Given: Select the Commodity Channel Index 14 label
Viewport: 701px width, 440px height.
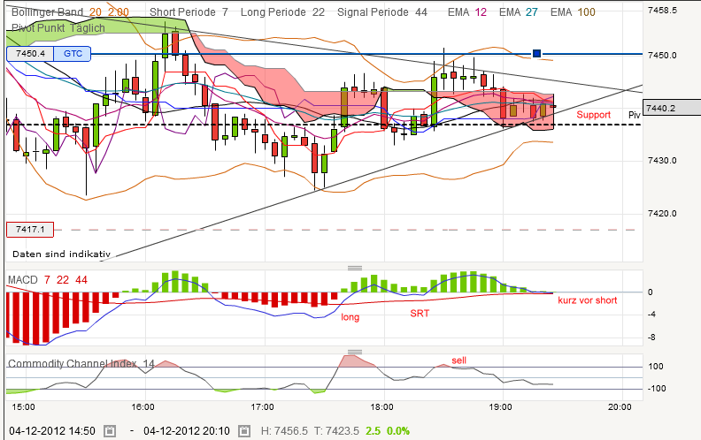Looking at the screenshot, I should point(81,364).
